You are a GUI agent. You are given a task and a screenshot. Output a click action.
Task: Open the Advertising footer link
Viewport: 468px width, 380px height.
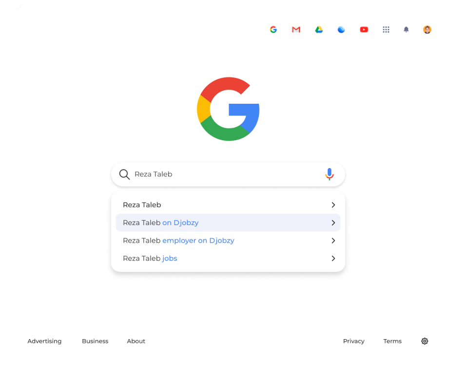(44, 341)
